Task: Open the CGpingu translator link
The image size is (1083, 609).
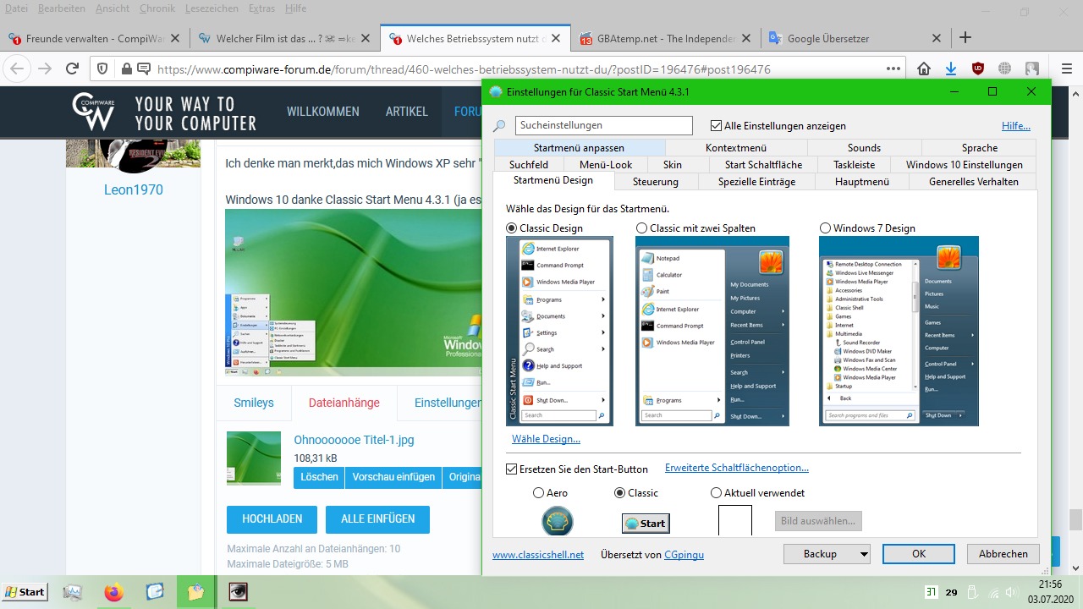Action: 684,555
